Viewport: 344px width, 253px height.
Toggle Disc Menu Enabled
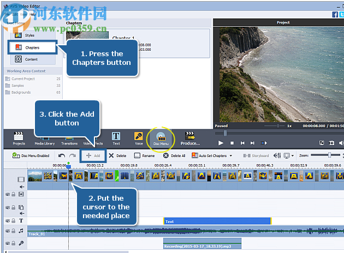[31, 155]
